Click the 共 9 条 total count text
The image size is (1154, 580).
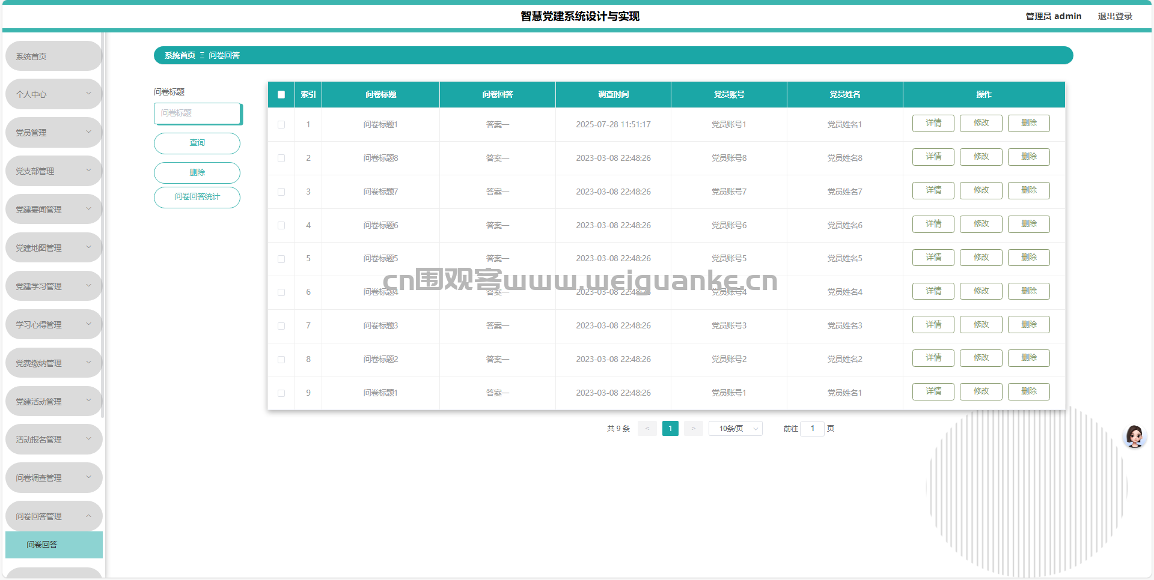[618, 428]
